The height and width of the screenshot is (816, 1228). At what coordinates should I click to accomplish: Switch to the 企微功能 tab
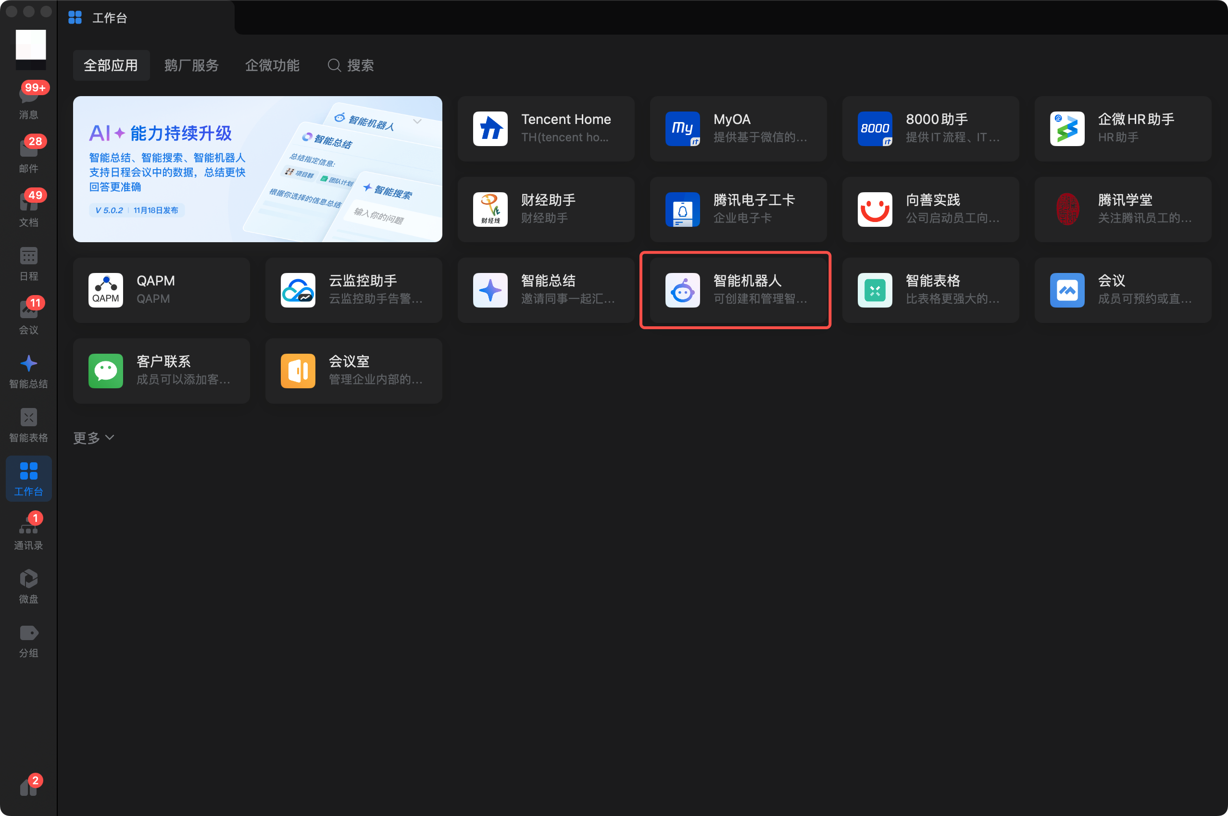point(272,65)
